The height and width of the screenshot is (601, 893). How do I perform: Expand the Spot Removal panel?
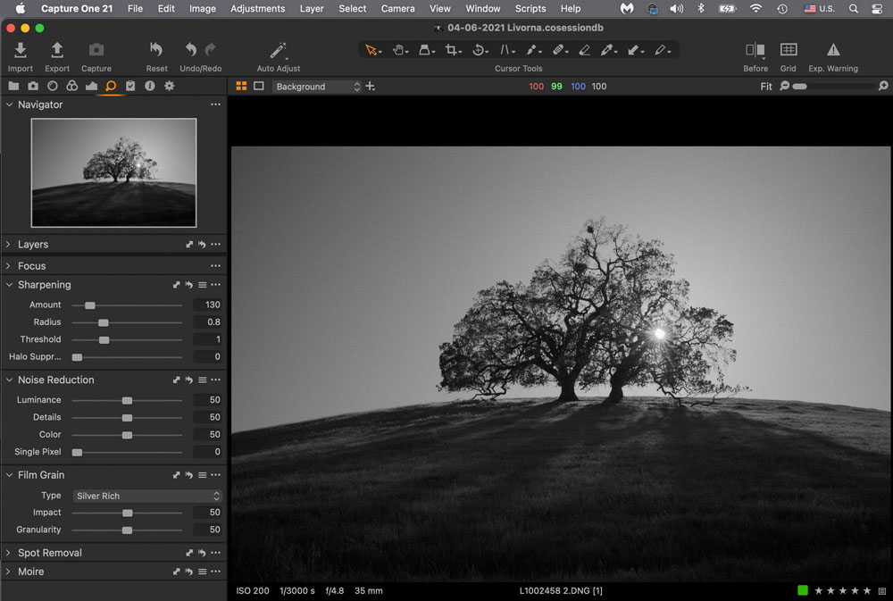9,553
